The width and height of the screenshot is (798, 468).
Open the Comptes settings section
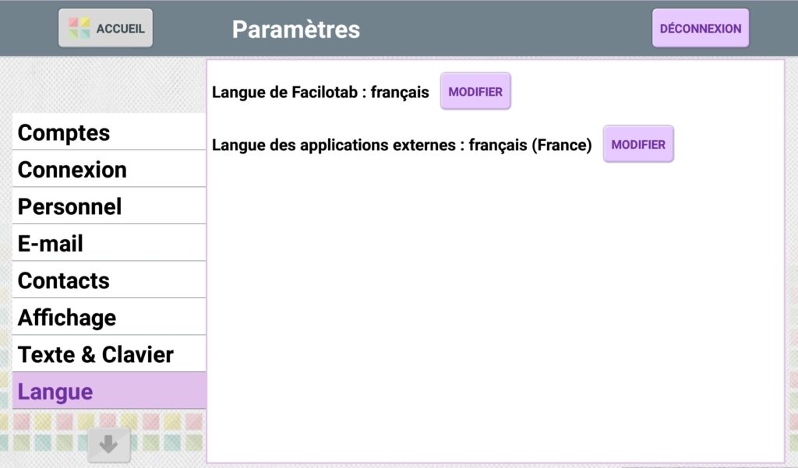pyautogui.click(x=109, y=132)
